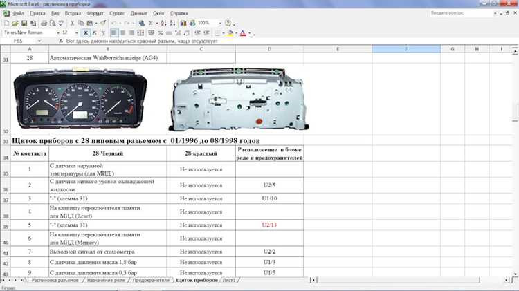Click the horizontal scrollbar left arrow

[313, 280]
